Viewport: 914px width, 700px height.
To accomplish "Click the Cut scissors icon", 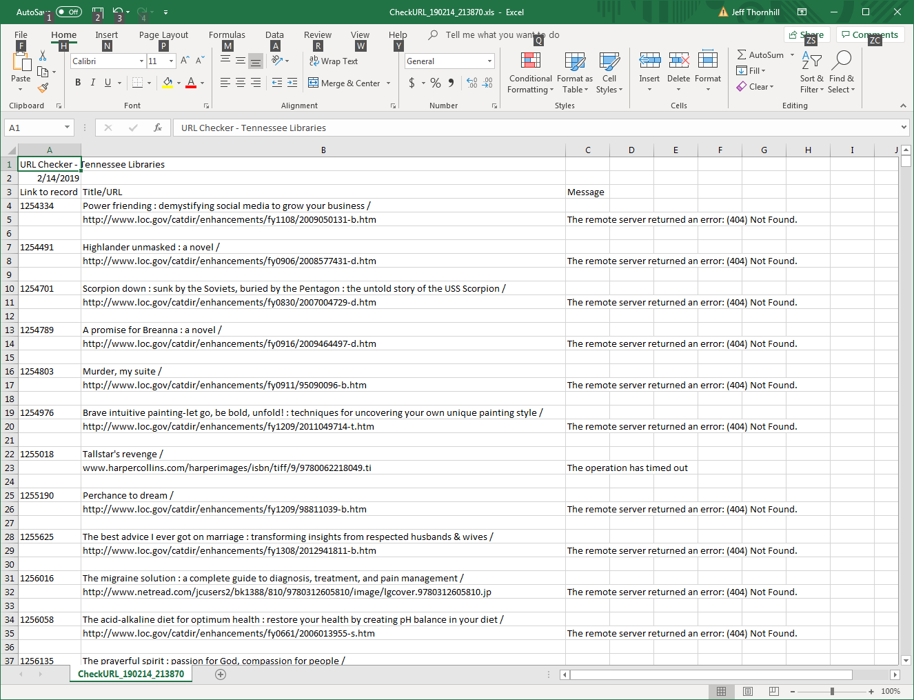I will coord(43,56).
